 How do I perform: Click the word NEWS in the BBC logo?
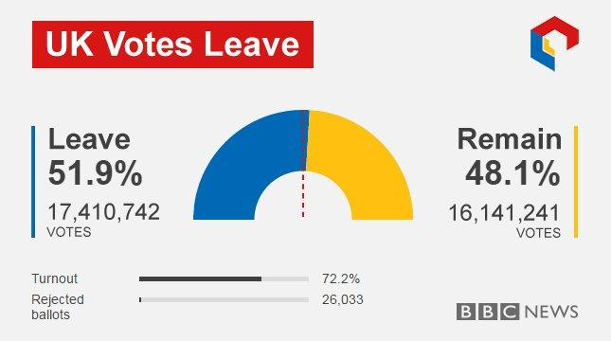coord(551,312)
